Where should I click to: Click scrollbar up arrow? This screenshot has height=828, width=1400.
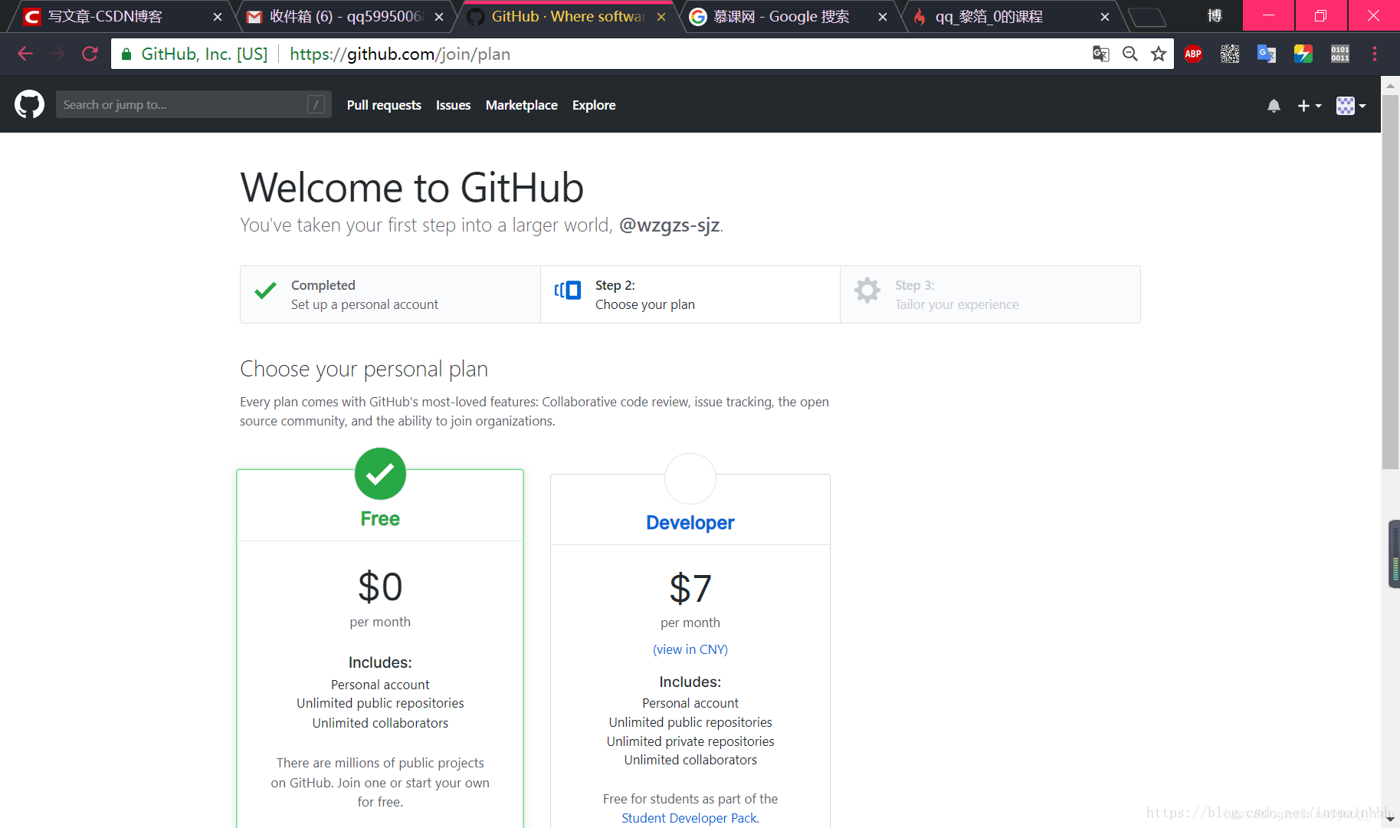pos(1390,85)
